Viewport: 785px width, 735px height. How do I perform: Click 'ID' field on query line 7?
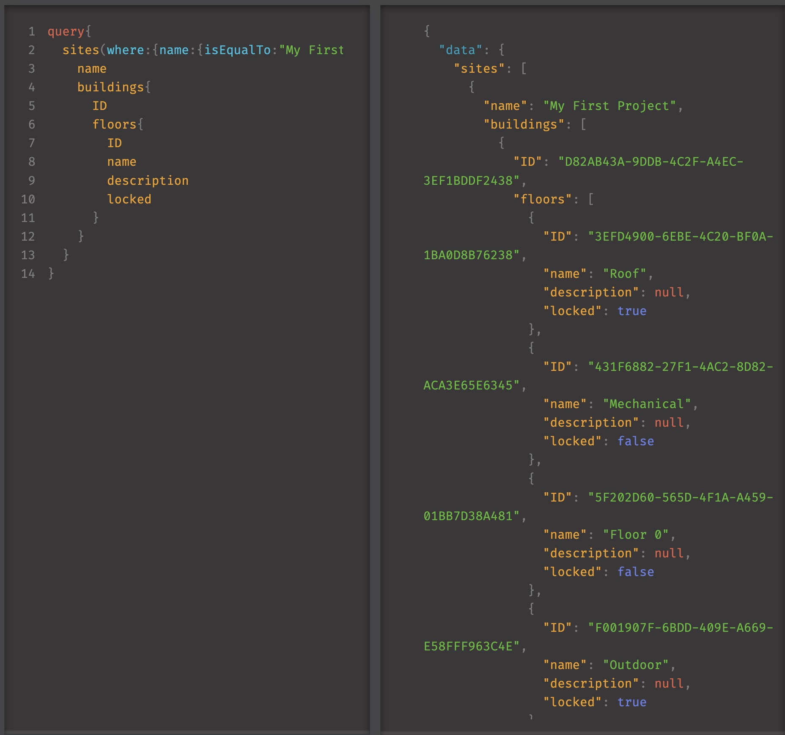[x=115, y=143]
